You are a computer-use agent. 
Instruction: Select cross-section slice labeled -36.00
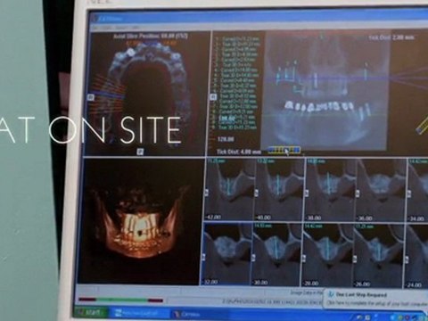[x=381, y=190]
